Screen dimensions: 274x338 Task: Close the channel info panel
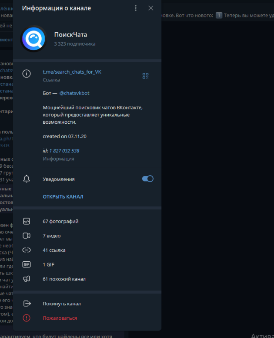point(150,8)
